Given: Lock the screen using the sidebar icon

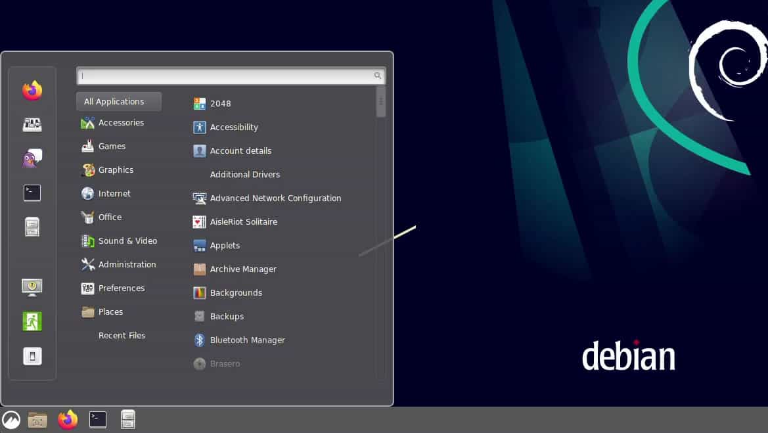Looking at the screenshot, I should coord(32,287).
